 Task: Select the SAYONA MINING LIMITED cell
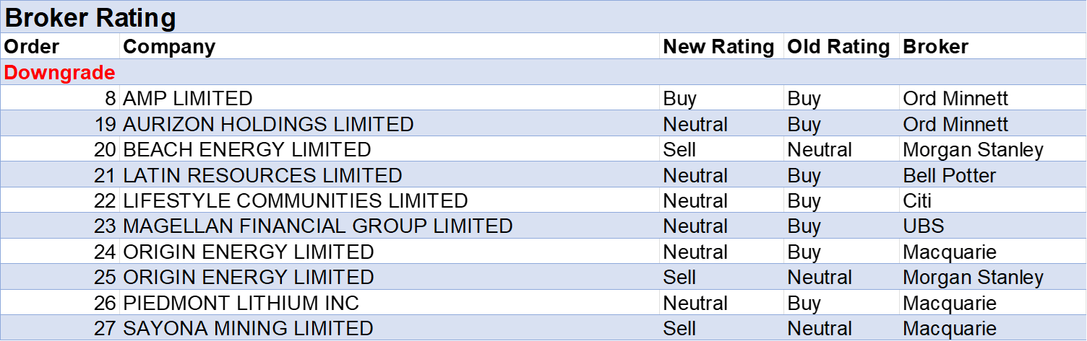248,329
